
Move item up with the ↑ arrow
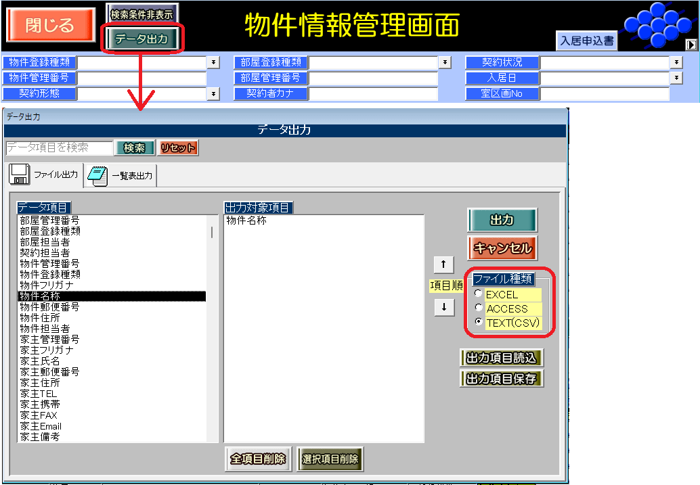point(443,264)
